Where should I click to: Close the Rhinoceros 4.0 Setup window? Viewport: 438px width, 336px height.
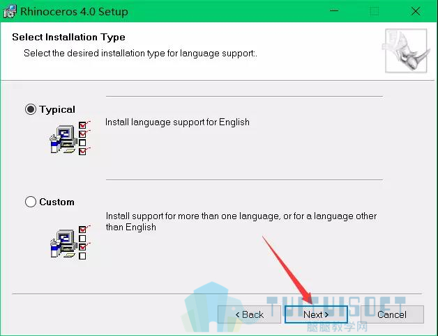(x=416, y=11)
